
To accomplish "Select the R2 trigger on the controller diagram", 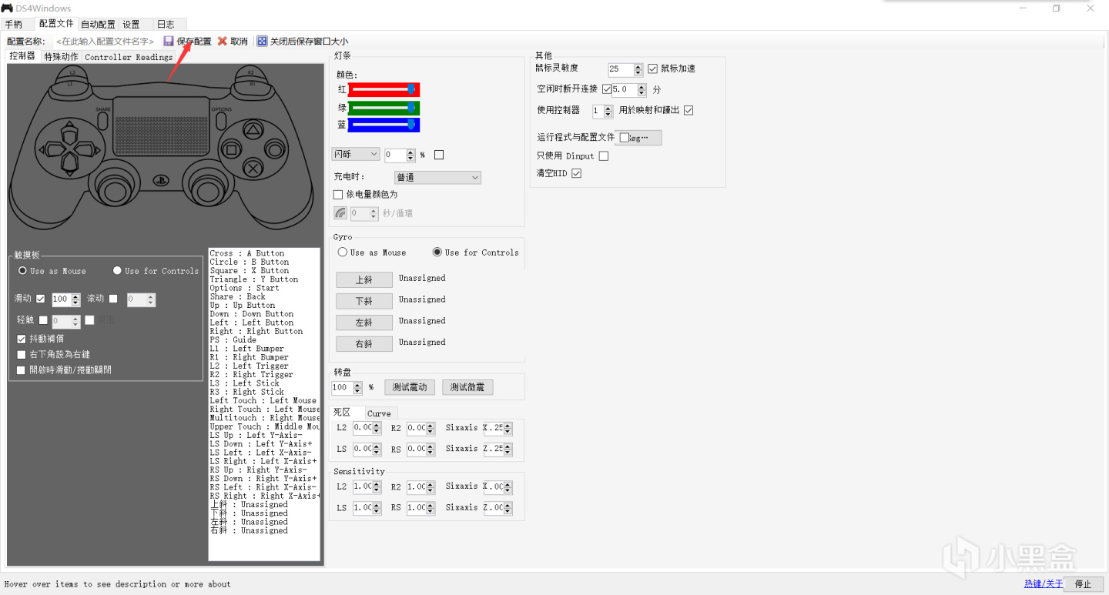I will point(250,72).
